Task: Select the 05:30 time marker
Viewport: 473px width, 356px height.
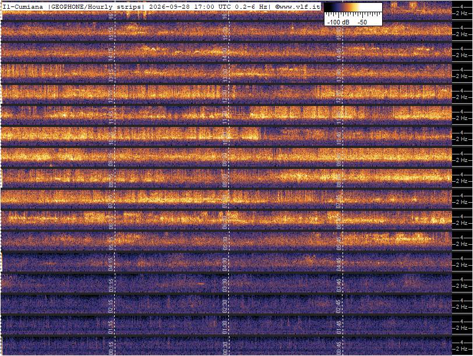Action: (x=225, y=243)
